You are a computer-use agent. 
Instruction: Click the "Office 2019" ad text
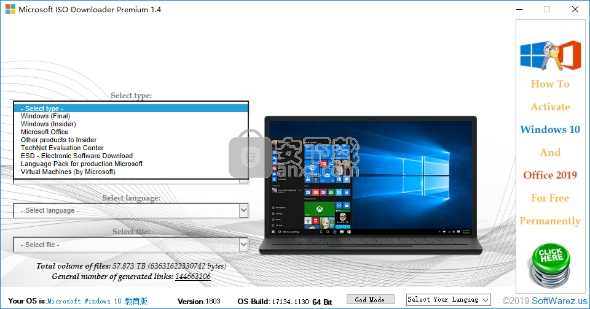(x=550, y=175)
